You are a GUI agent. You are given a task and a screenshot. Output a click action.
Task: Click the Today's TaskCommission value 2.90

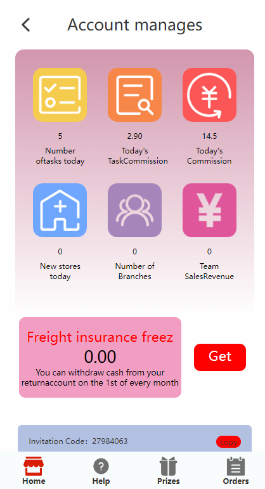pos(134,136)
